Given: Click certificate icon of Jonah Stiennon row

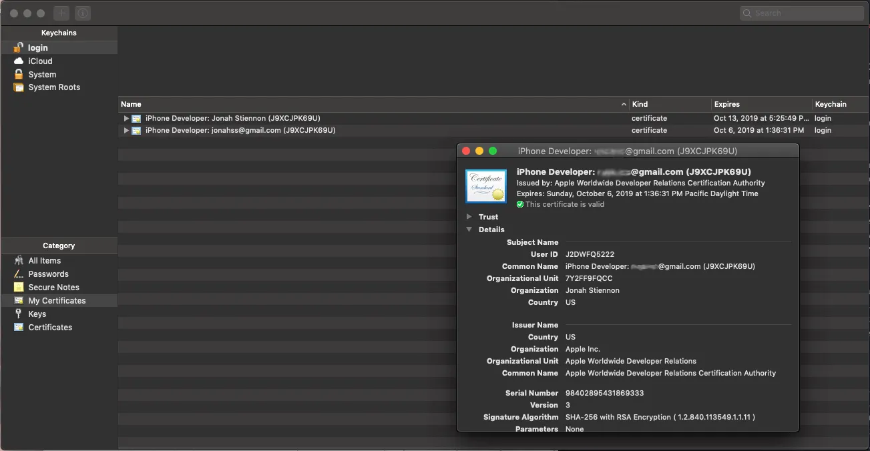Looking at the screenshot, I should coord(136,118).
